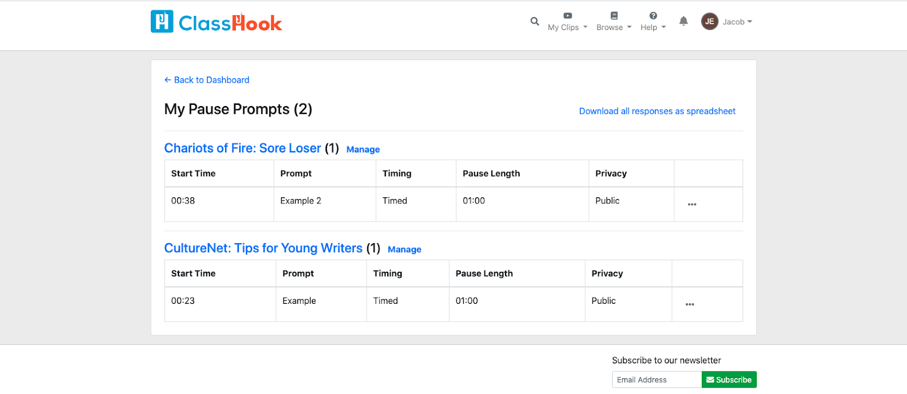Image resolution: width=907 pixels, height=394 pixels.
Task: Click the Browse book icon
Action: coord(614,16)
